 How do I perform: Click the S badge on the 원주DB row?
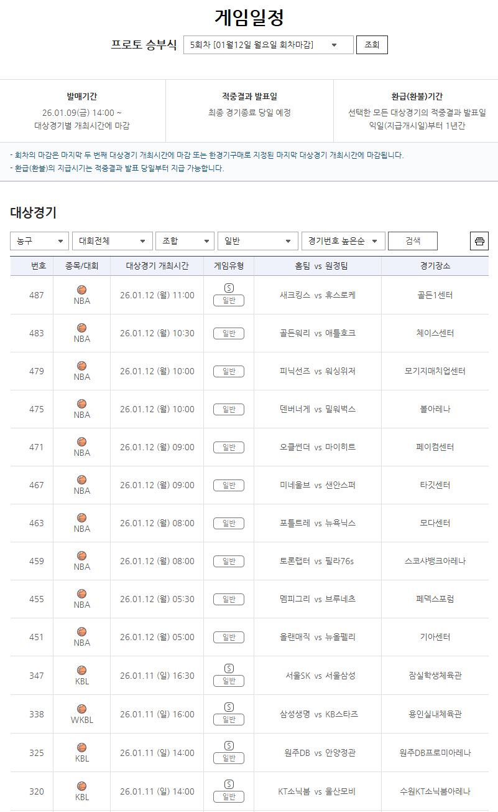228,745
